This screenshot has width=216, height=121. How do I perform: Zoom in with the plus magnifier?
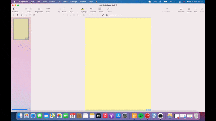point(31,9)
